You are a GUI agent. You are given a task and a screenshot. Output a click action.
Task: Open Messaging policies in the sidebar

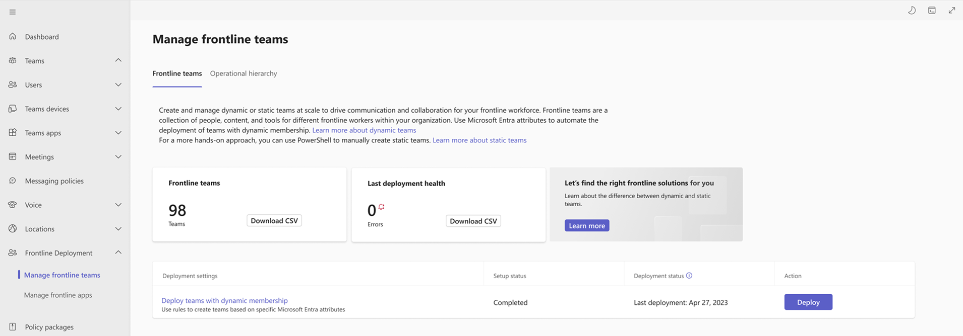point(54,181)
